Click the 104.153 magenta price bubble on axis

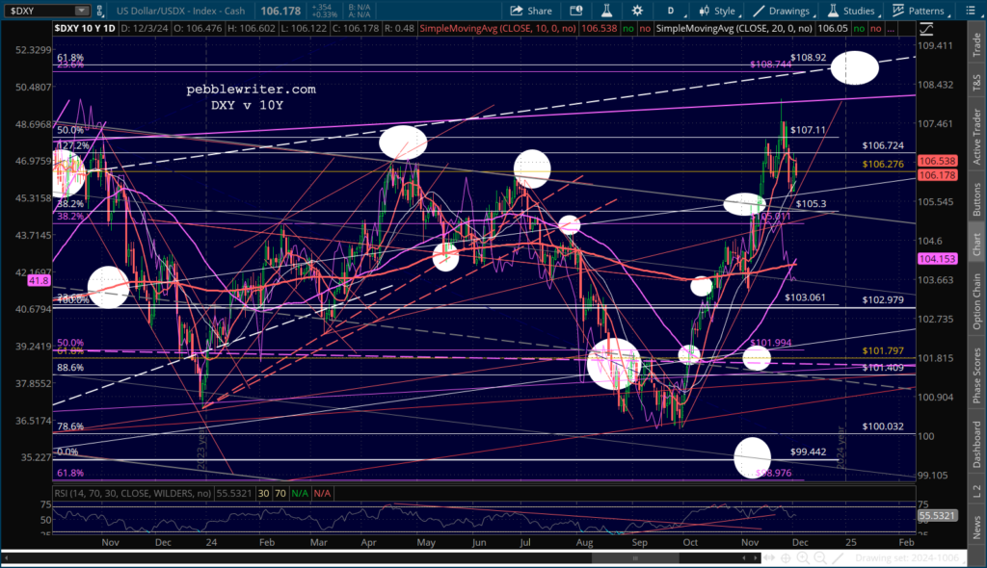pos(937,259)
